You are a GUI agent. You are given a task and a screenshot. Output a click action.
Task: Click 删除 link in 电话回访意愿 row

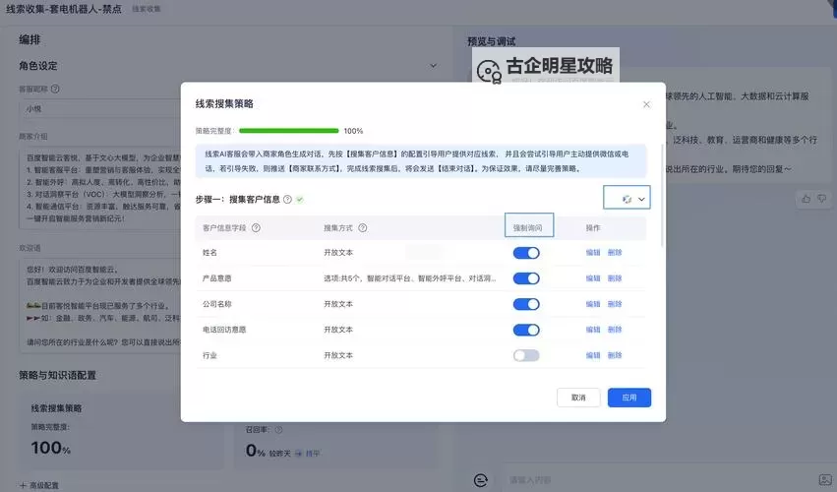tap(615, 330)
